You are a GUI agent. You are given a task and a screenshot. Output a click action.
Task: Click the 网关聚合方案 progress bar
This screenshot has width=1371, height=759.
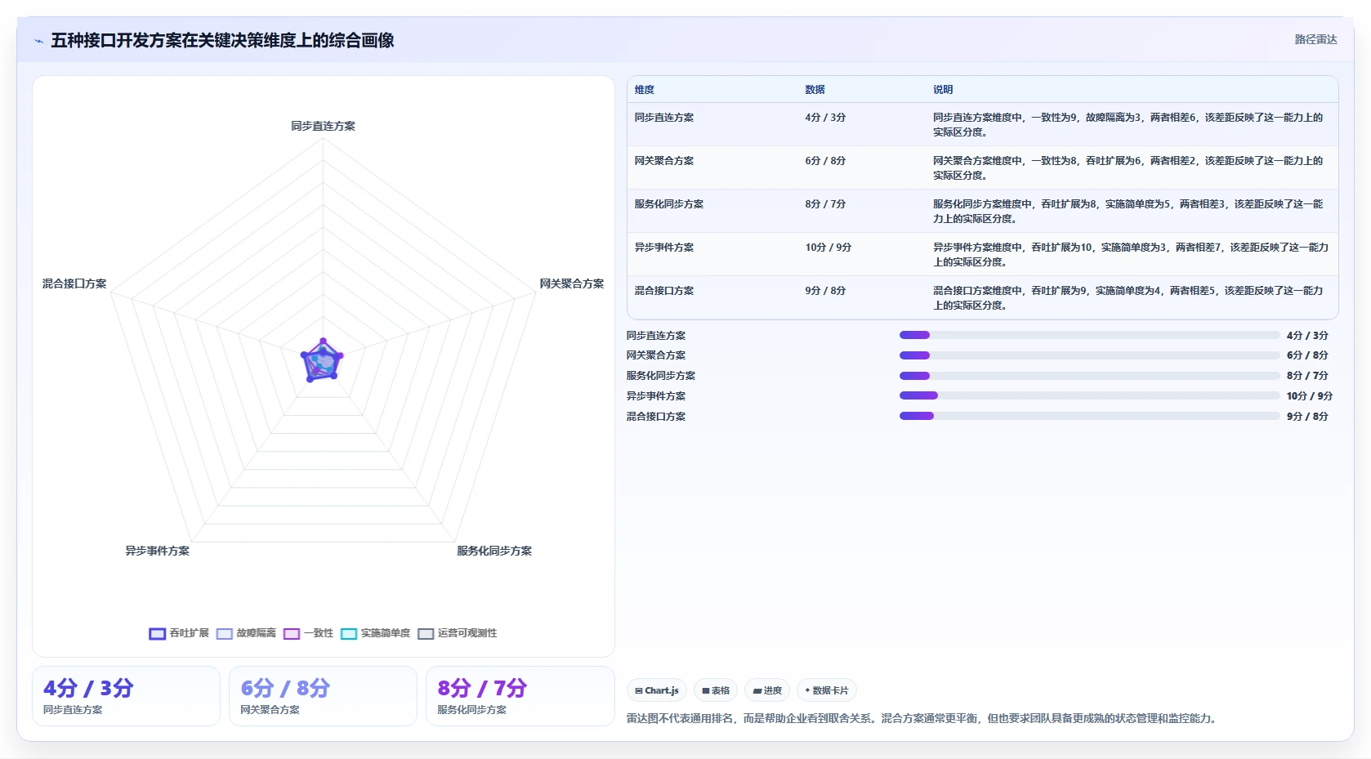1089,355
